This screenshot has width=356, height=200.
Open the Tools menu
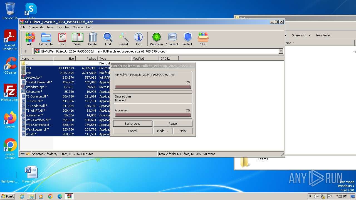click(50, 27)
